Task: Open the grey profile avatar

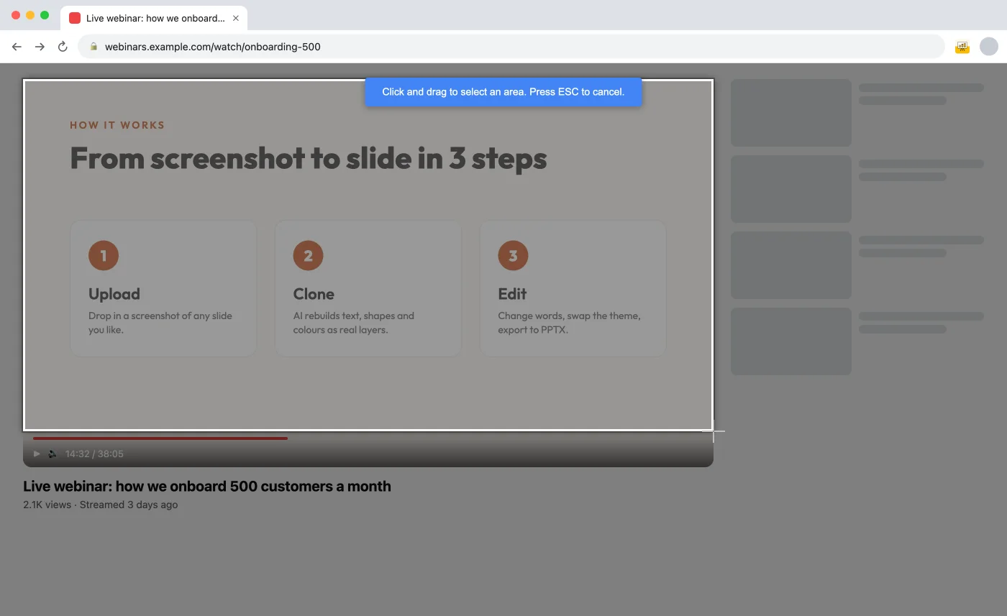Action: coord(989,47)
